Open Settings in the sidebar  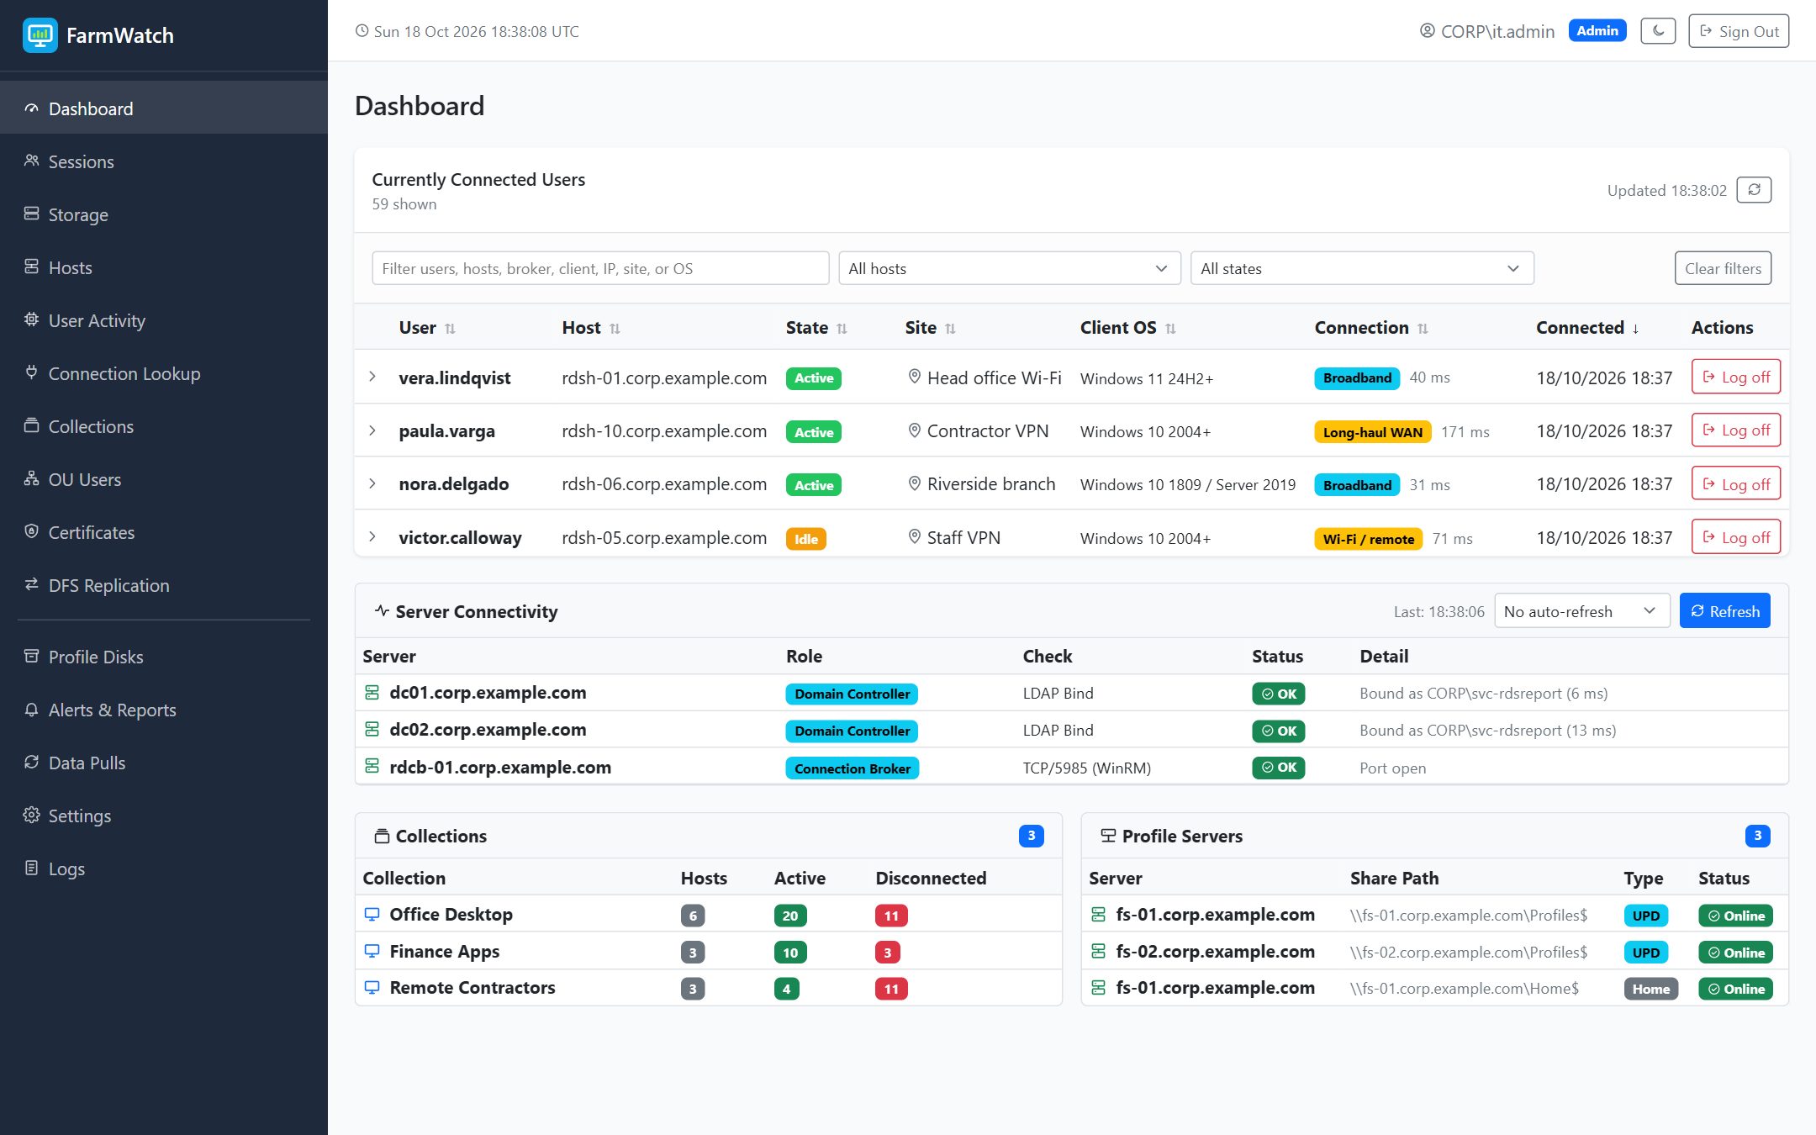pos(164,816)
